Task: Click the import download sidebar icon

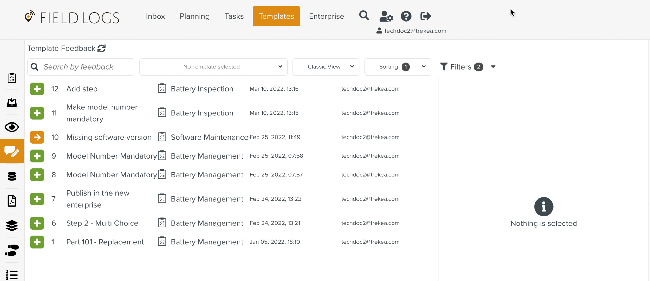Action: (12, 103)
